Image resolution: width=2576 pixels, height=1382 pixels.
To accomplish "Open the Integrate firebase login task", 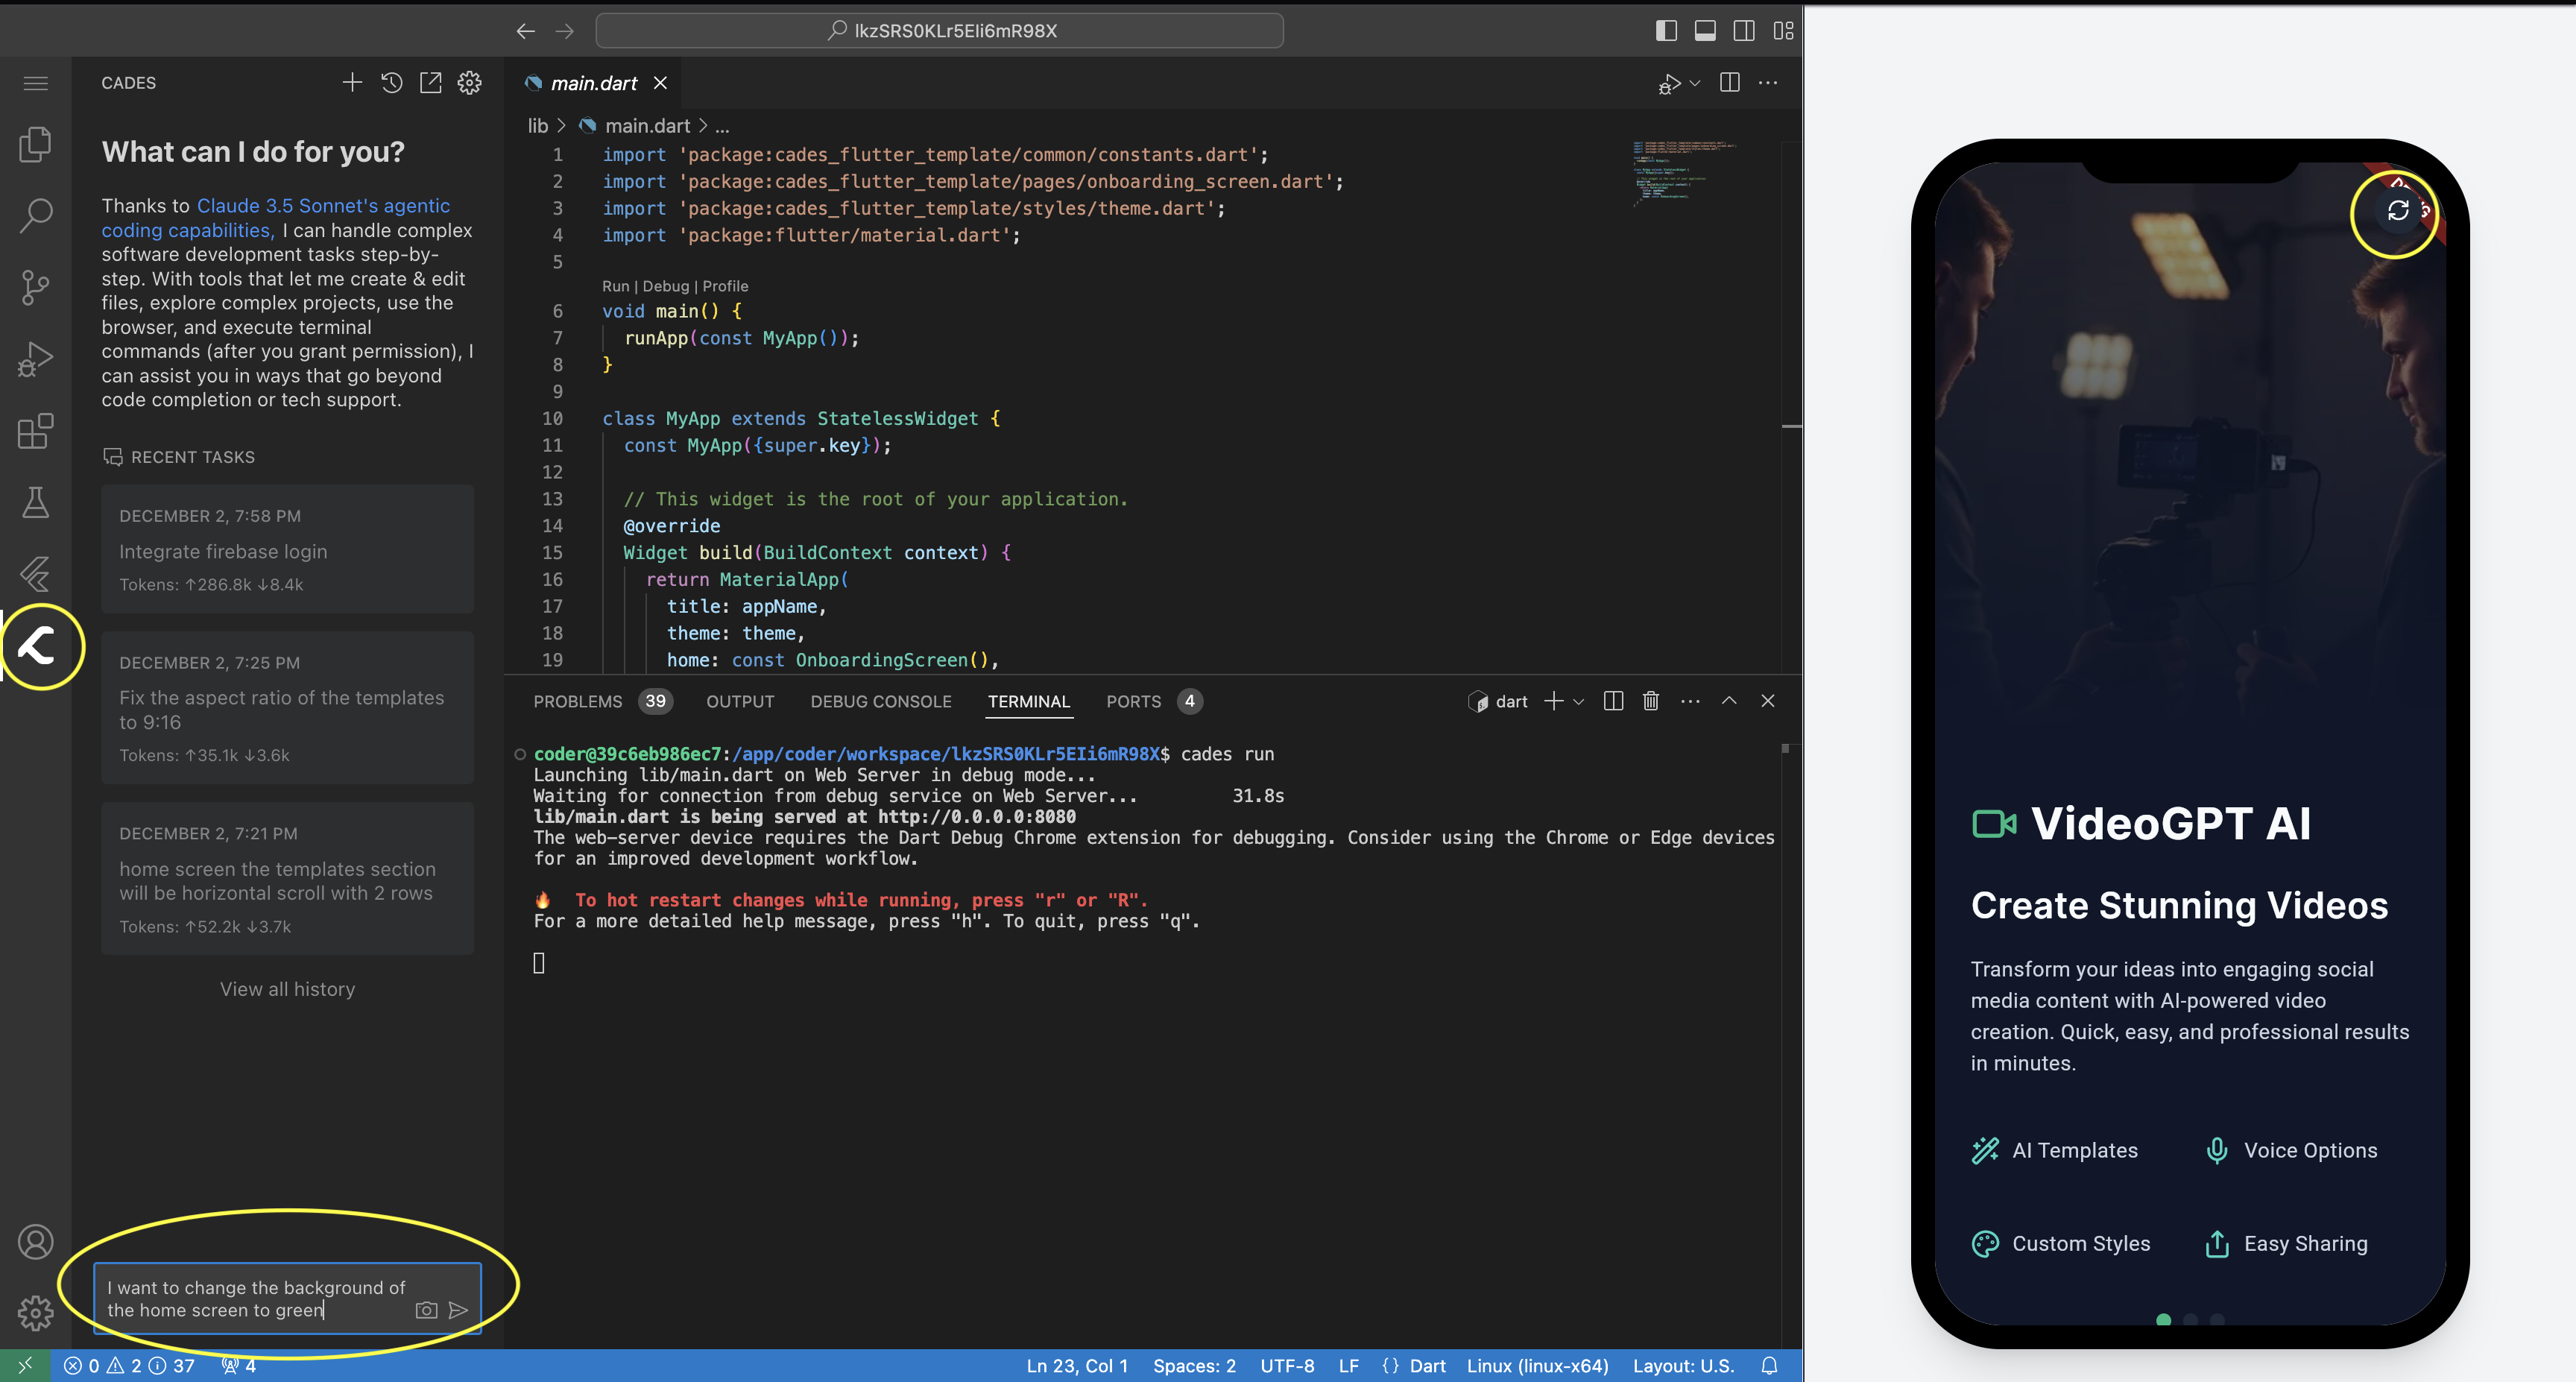I will [x=287, y=549].
